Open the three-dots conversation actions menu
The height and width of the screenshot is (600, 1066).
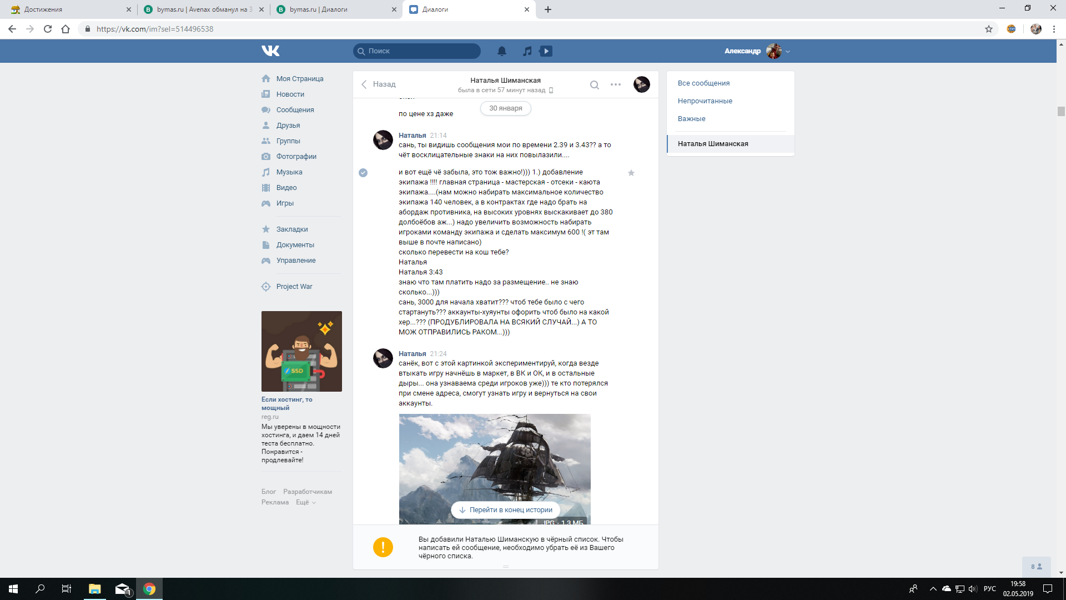[x=615, y=84]
